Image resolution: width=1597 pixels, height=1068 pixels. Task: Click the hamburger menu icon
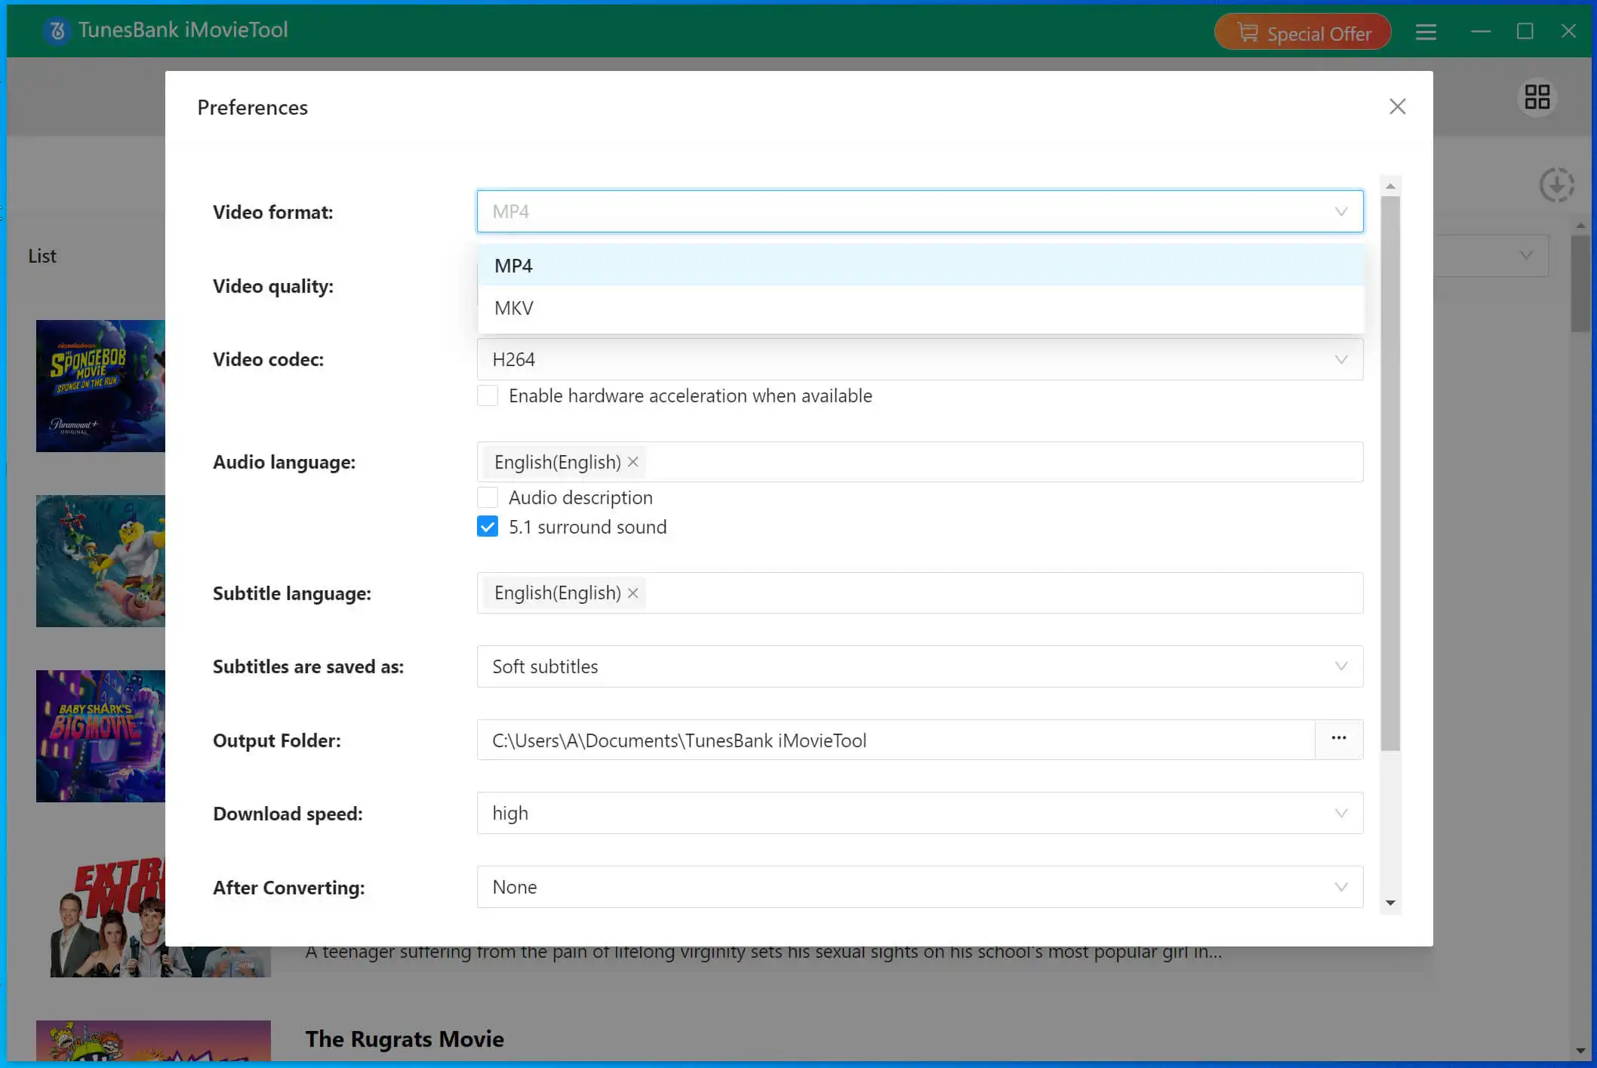1426,32
